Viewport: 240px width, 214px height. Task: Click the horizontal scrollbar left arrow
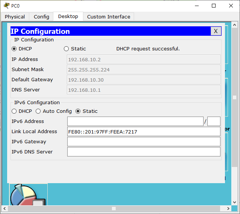5,208
